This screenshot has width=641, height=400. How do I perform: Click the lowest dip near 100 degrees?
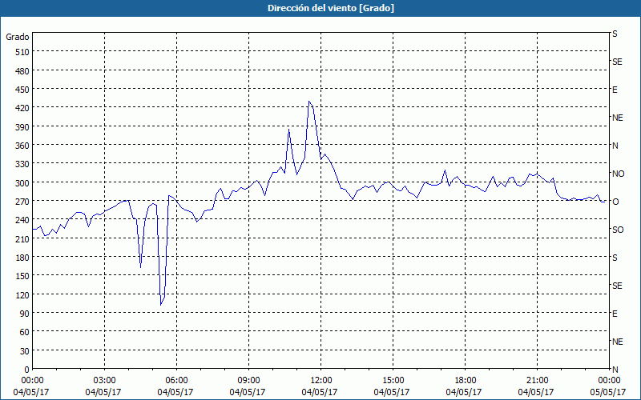(161, 305)
